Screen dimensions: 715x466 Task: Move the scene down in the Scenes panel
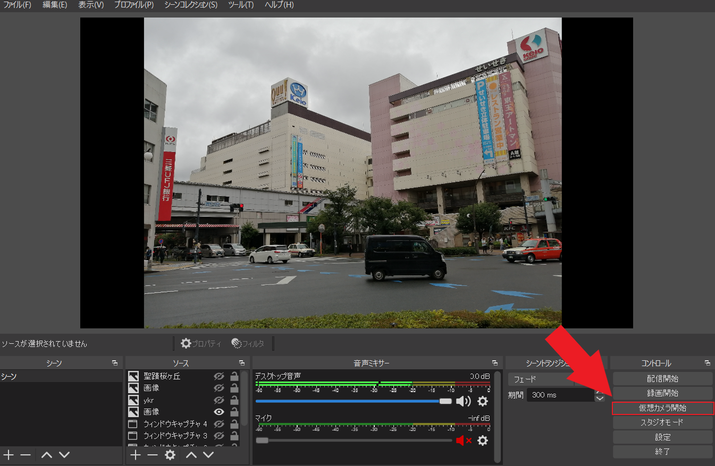click(x=64, y=455)
